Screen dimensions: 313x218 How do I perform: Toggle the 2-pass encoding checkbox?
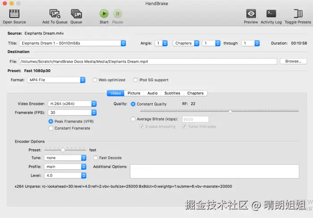142,126
